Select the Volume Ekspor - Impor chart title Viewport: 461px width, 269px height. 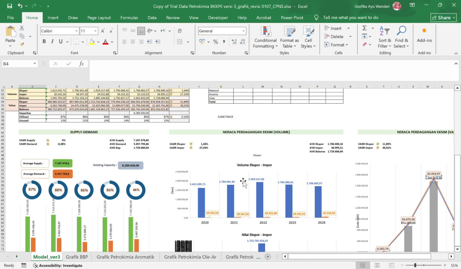click(254, 165)
